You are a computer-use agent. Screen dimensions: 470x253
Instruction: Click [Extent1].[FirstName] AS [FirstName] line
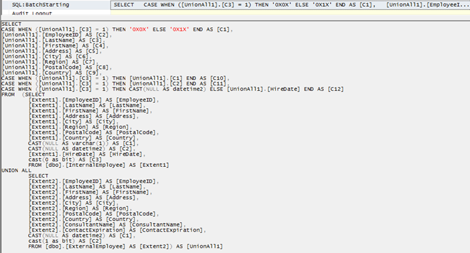[x=90, y=111]
